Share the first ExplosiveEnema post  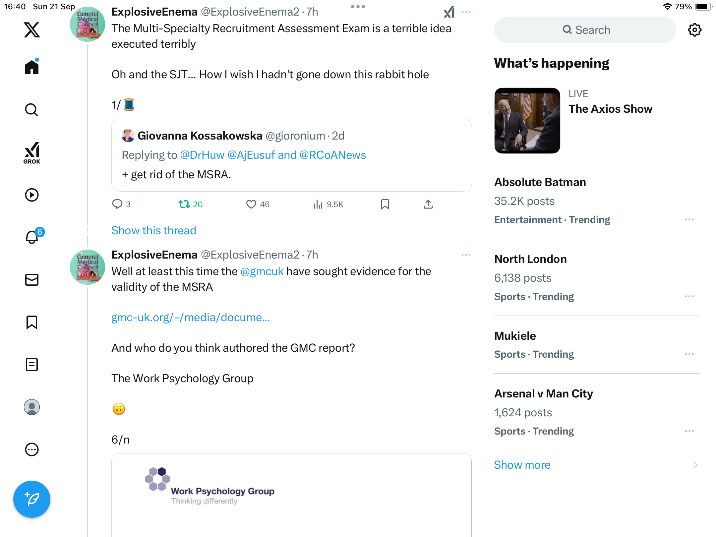(428, 204)
